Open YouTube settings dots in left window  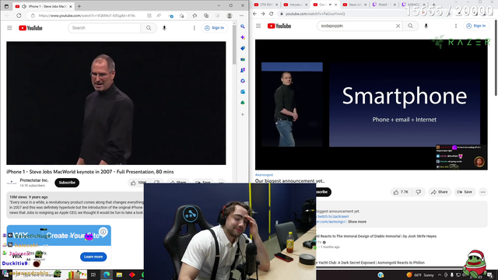coord(194,28)
